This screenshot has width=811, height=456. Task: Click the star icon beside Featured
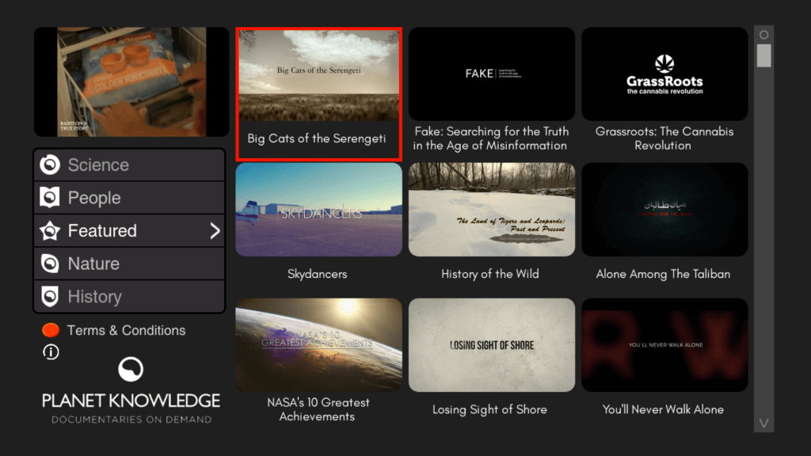tap(51, 231)
